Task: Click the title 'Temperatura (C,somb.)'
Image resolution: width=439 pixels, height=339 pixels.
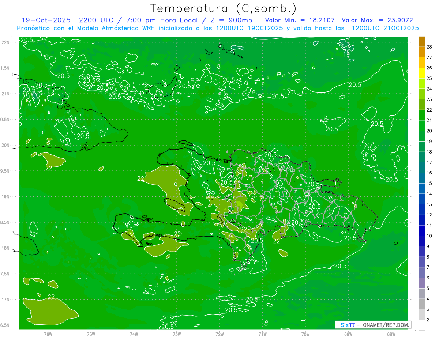Action: point(224,8)
